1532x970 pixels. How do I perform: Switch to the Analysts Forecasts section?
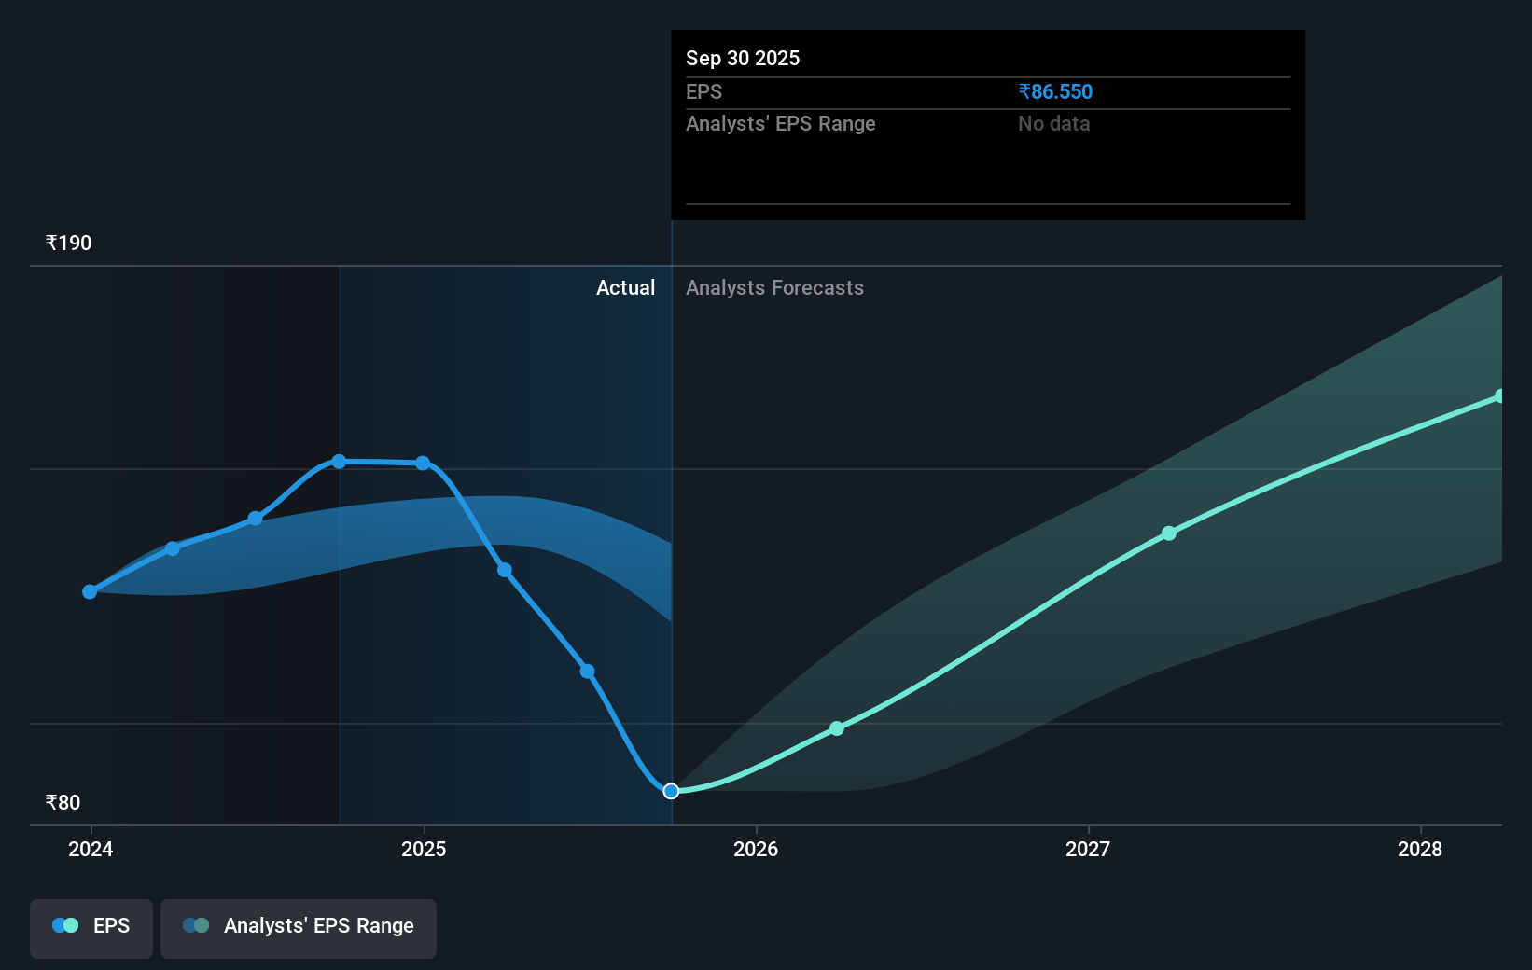pos(774,287)
